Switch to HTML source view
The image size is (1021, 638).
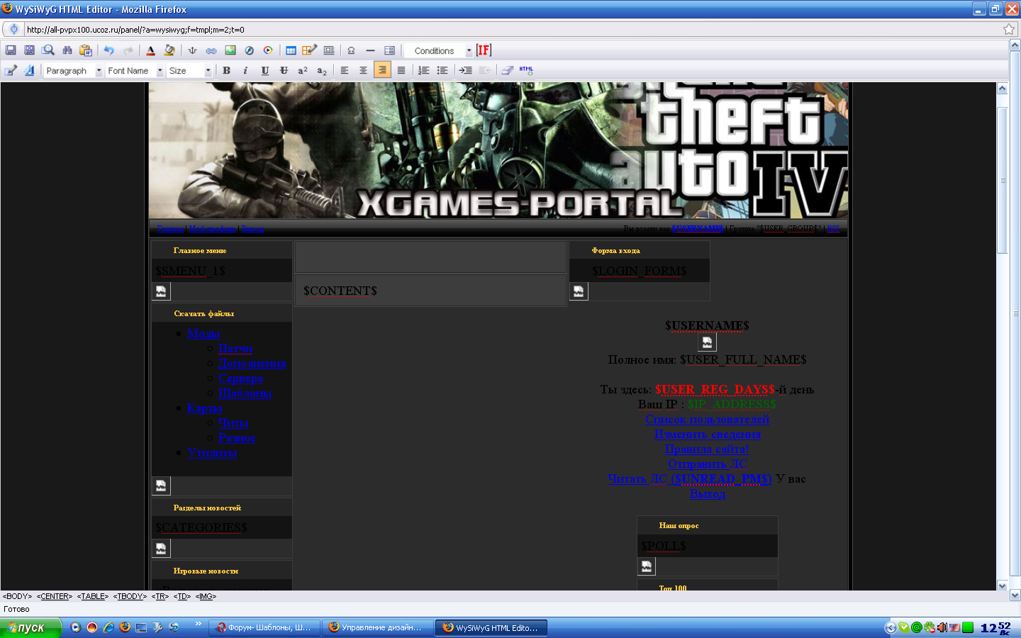pos(526,70)
